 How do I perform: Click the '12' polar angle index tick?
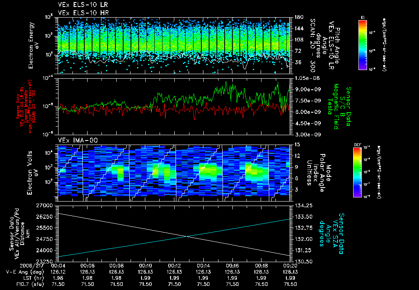point(297,156)
